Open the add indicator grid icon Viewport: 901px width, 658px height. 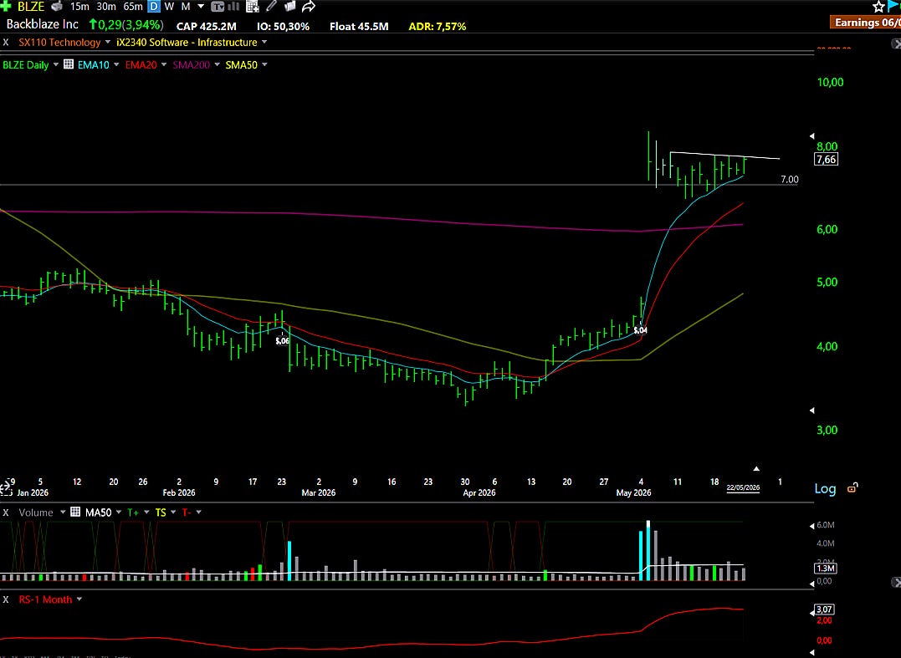point(252,7)
